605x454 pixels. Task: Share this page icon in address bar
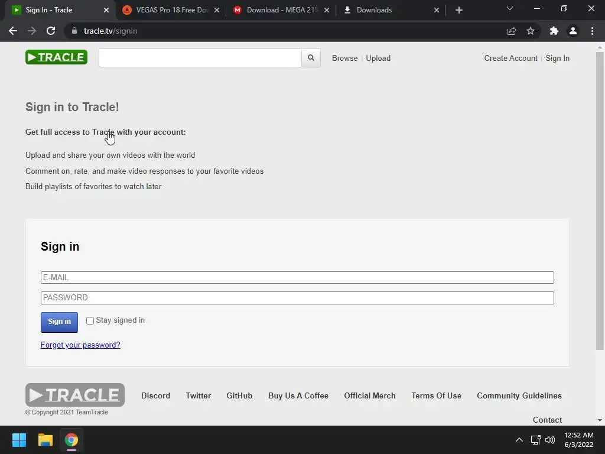512,31
